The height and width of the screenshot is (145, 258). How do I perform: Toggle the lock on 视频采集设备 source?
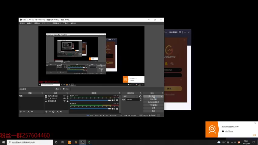click(67, 96)
